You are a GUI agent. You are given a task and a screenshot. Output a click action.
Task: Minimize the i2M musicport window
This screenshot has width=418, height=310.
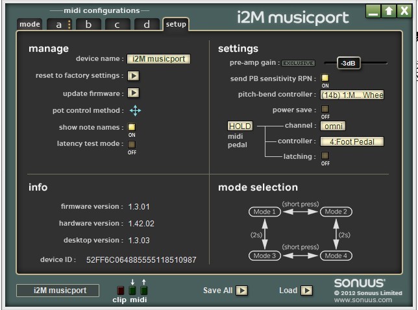pos(373,11)
